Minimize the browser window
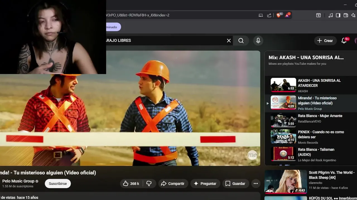 (x=345, y=5)
